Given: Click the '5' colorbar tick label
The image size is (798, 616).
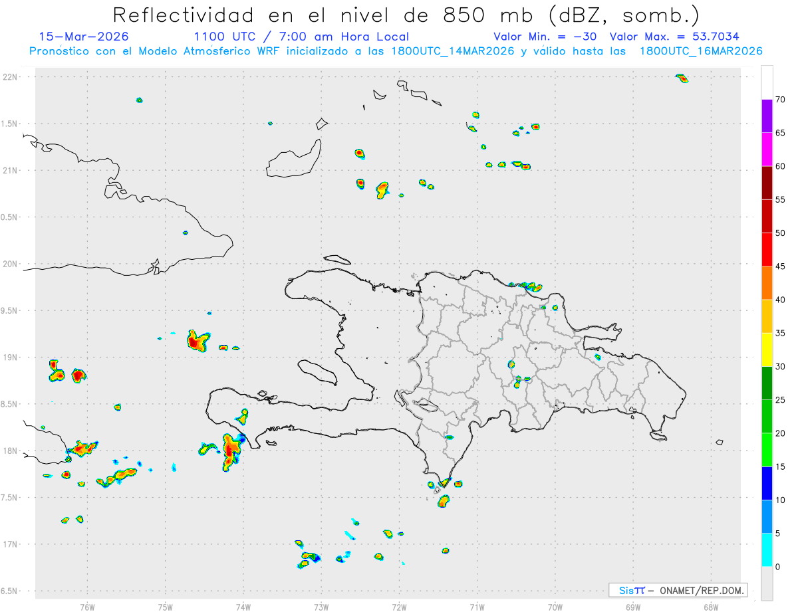Looking at the screenshot, I should click(x=778, y=534).
